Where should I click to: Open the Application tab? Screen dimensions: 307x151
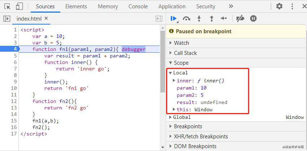click(x=172, y=7)
